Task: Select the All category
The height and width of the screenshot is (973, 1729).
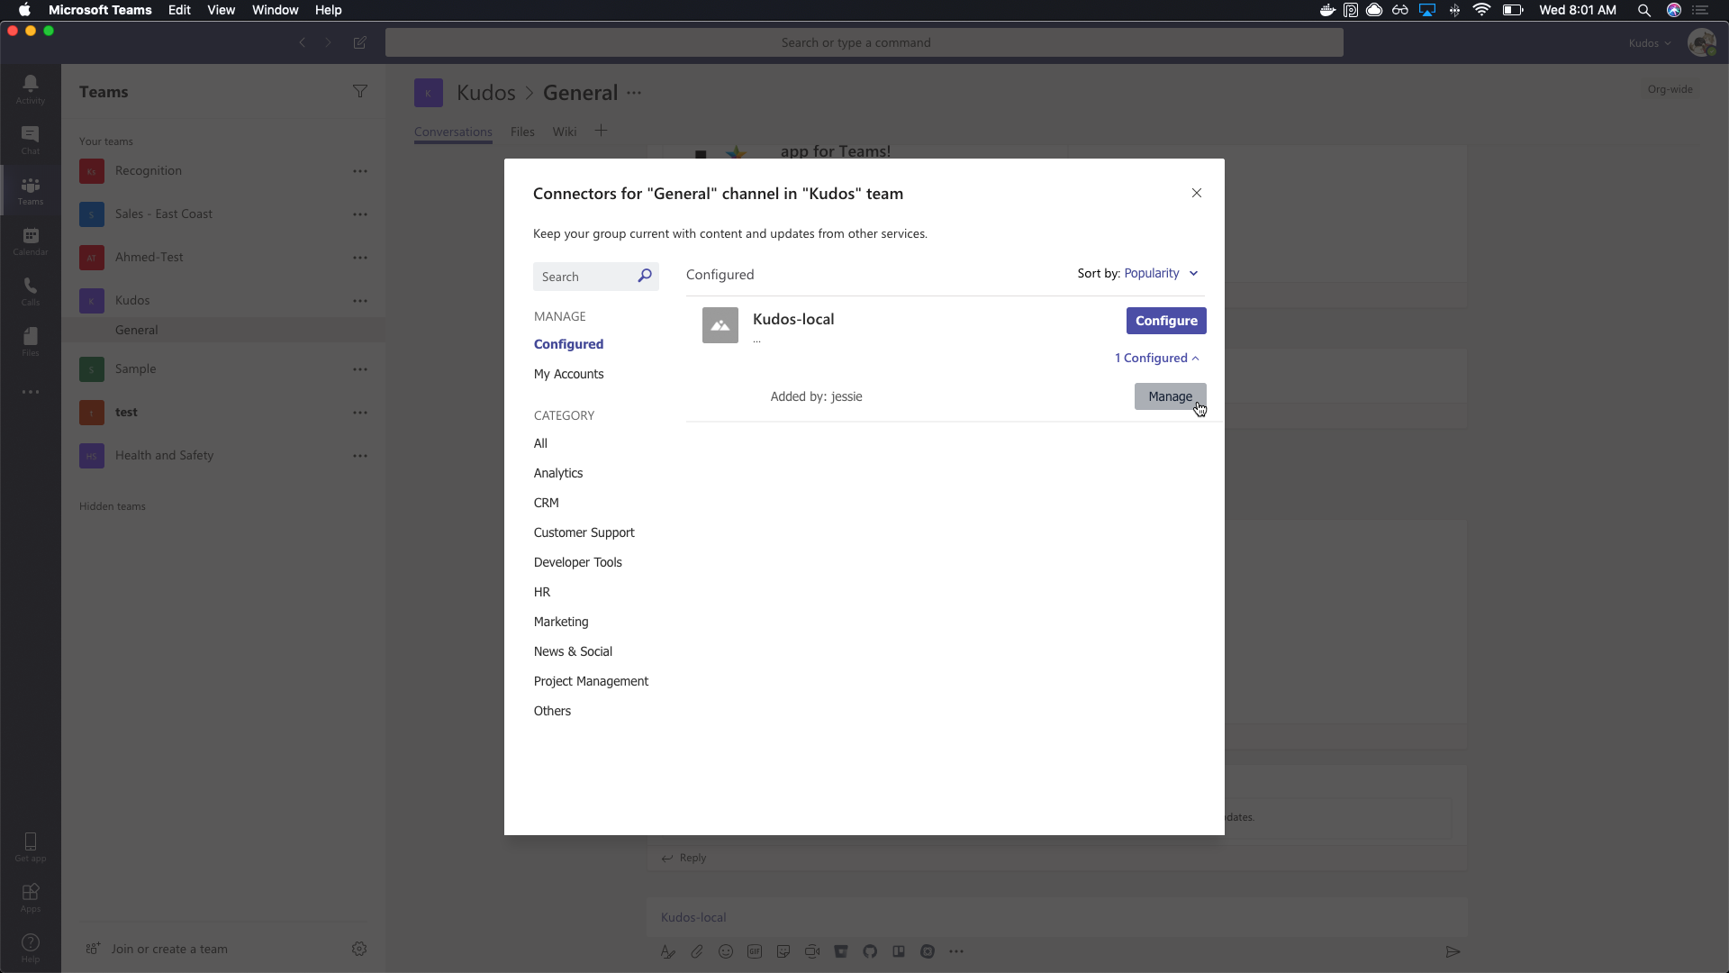Action: [540, 443]
